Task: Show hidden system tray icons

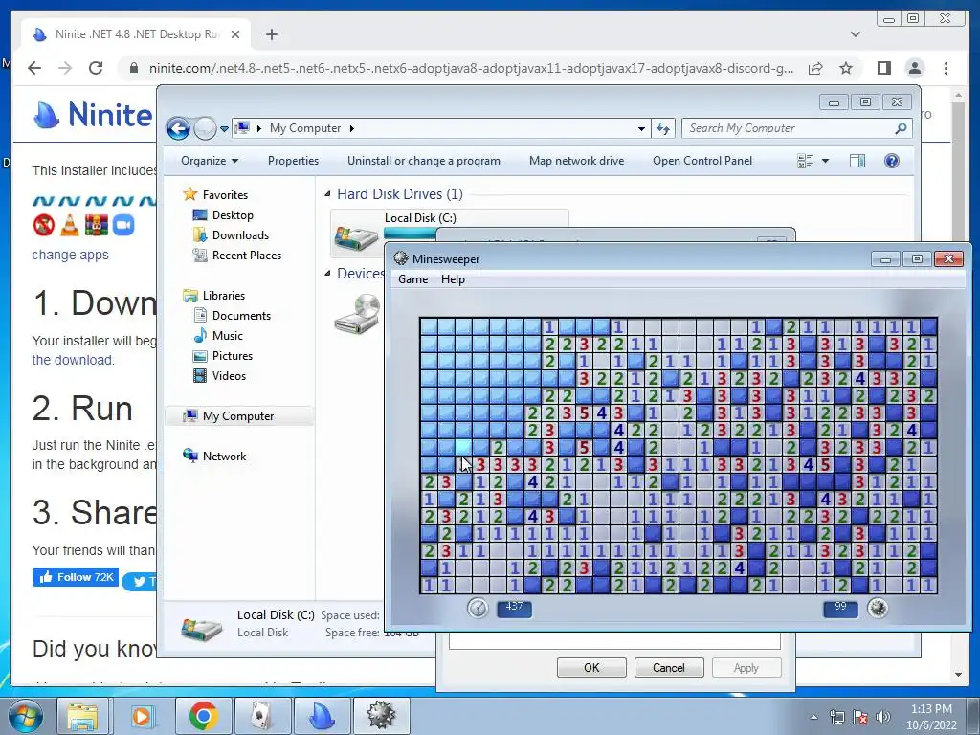Action: click(x=813, y=717)
